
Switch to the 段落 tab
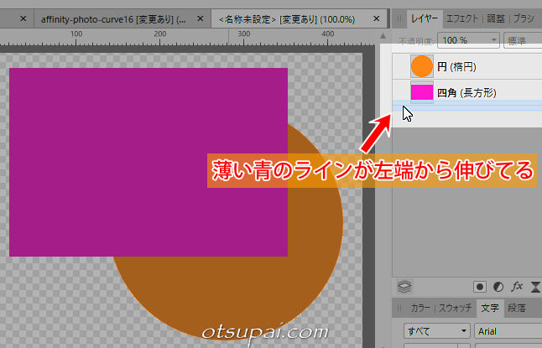pos(518,308)
